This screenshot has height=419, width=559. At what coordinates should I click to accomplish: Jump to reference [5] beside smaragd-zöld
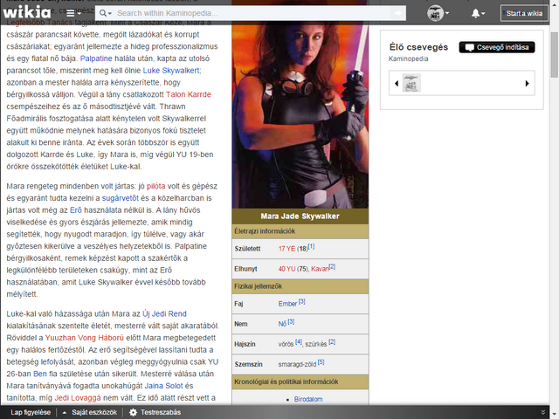(x=321, y=362)
